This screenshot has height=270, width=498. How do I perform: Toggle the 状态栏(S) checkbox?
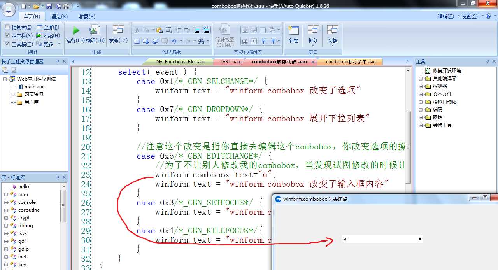tap(7, 36)
